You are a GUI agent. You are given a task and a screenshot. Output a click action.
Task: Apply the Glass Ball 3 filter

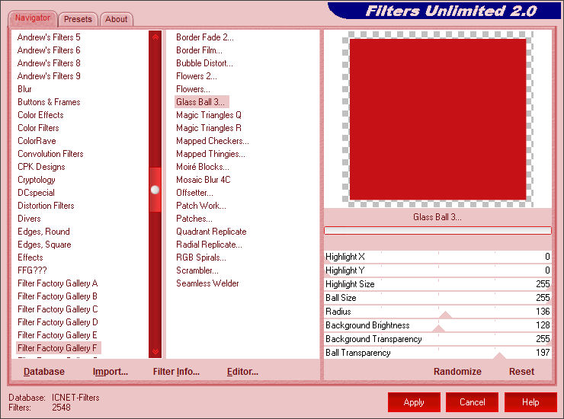point(414,401)
